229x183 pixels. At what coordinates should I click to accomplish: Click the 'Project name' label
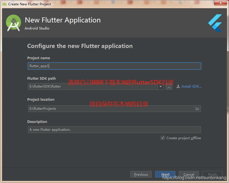click(x=38, y=58)
